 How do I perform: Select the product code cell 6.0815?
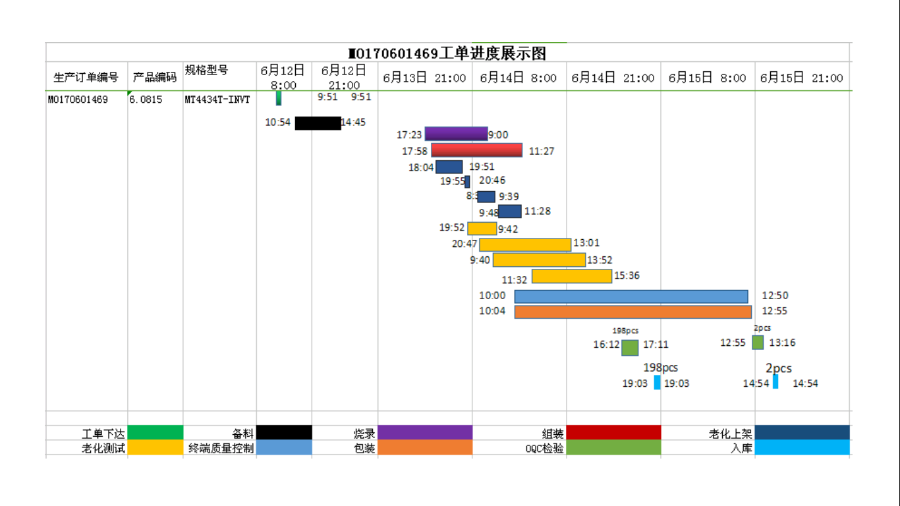click(x=146, y=99)
